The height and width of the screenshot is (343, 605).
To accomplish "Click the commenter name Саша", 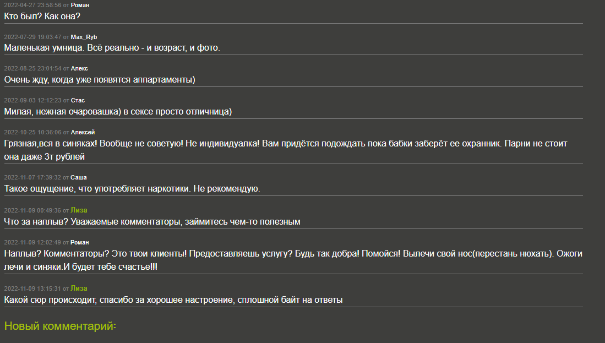I will coord(79,177).
